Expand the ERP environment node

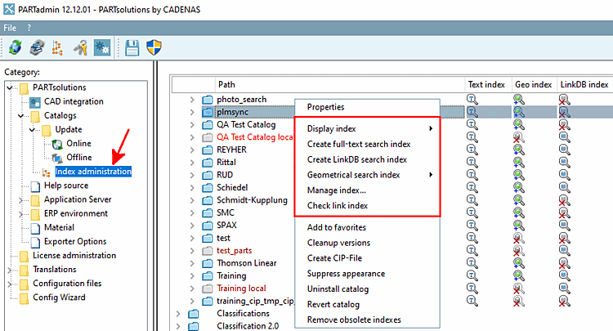tap(21, 214)
